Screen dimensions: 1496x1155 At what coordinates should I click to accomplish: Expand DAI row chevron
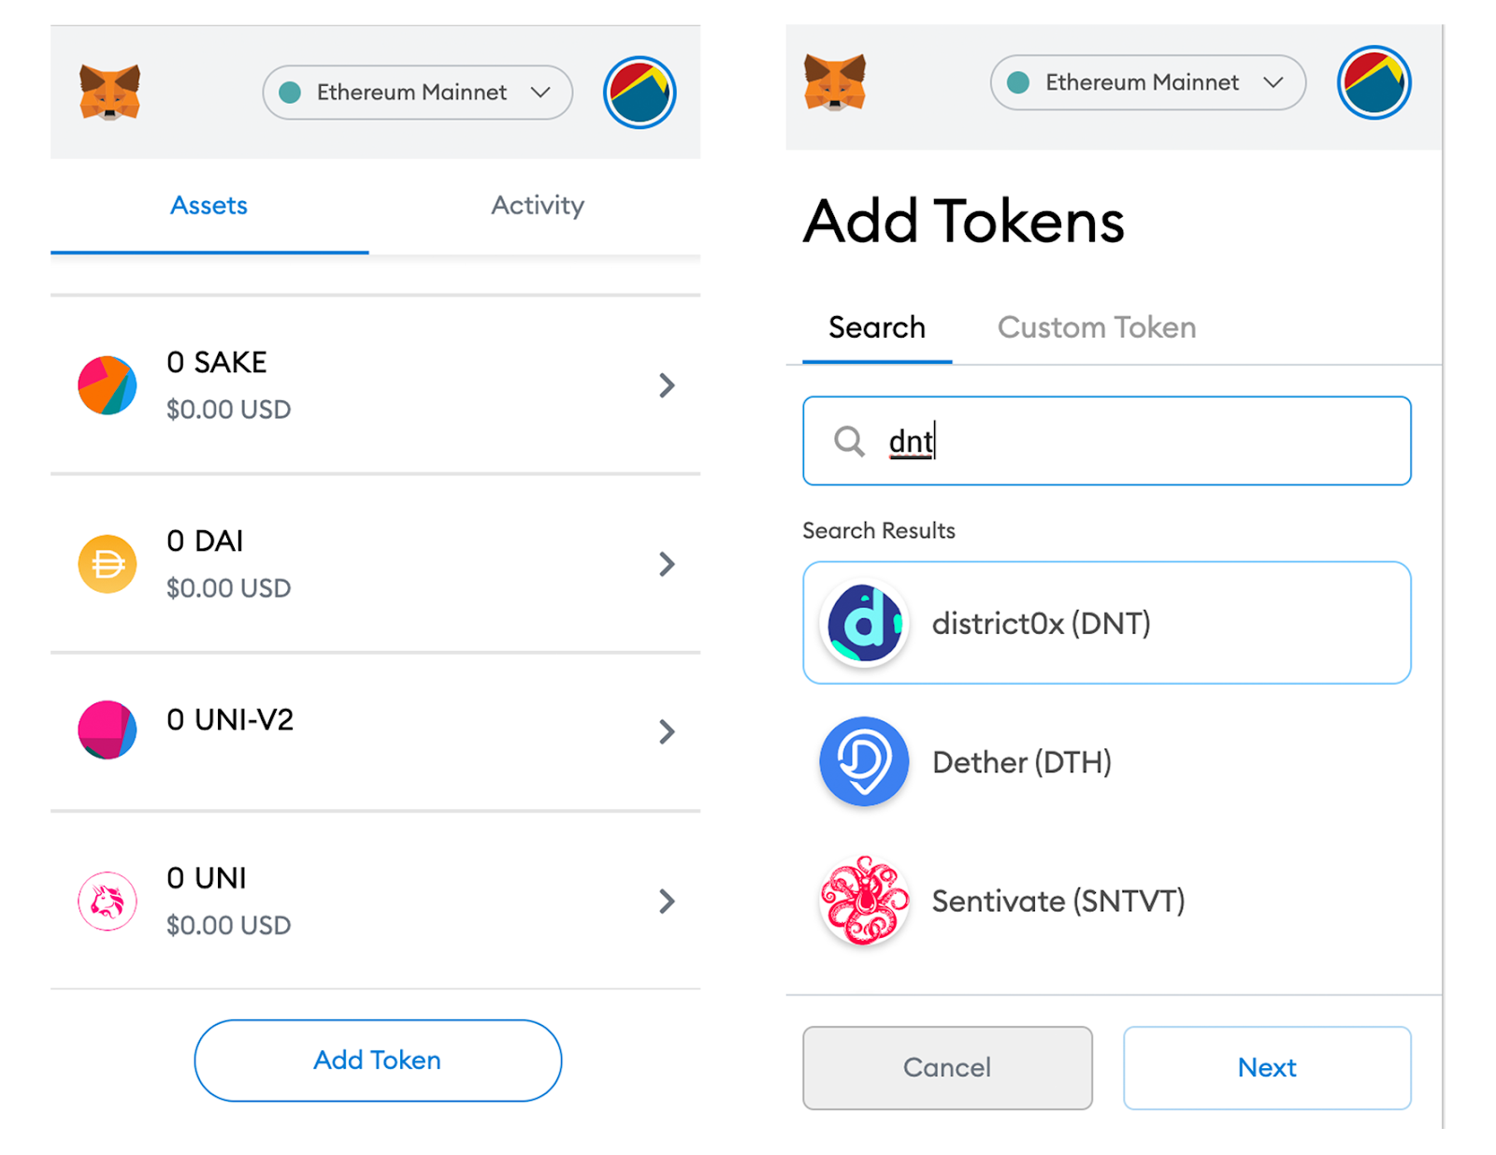pos(667,564)
